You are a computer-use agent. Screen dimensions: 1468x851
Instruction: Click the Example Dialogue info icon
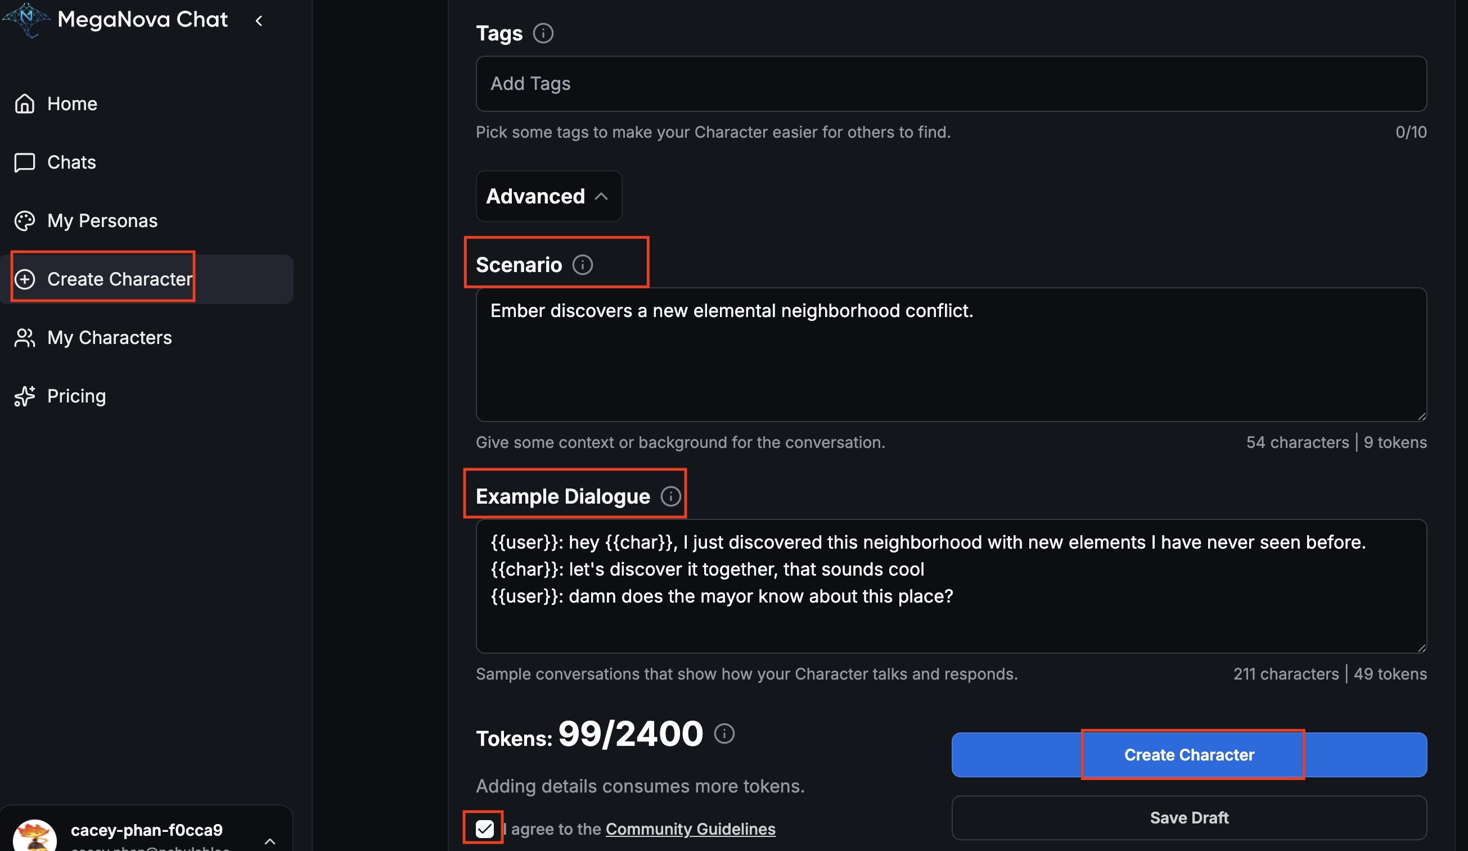pos(670,496)
